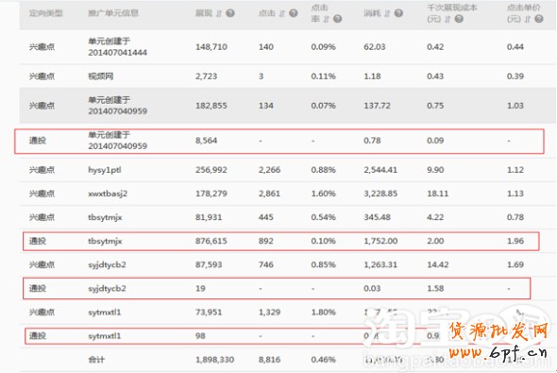Open help icon next to 点击 header

tap(293, 13)
